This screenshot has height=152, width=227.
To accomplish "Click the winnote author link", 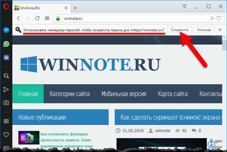I will coord(163,131).
